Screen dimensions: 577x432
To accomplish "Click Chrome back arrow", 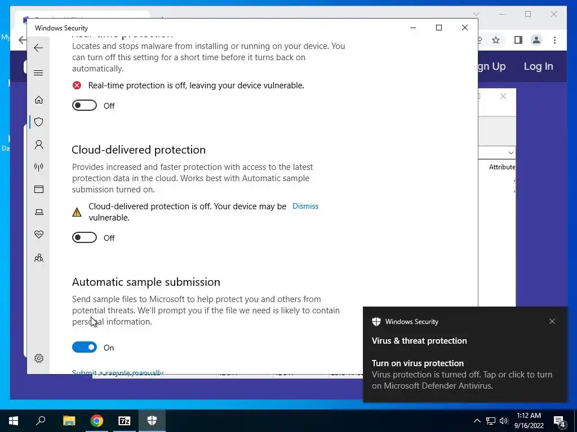I will (x=22, y=40).
